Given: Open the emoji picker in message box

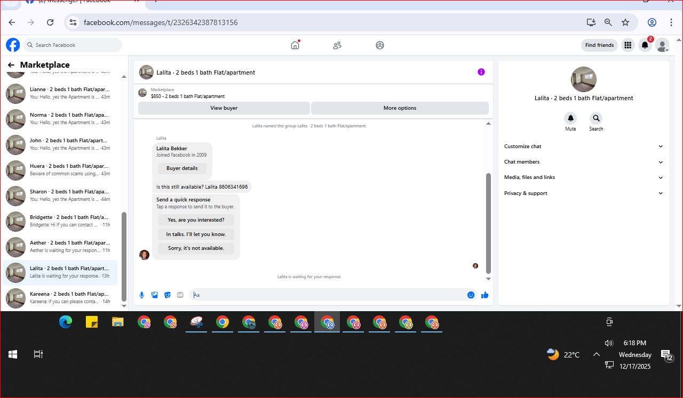Looking at the screenshot, I should point(471,295).
